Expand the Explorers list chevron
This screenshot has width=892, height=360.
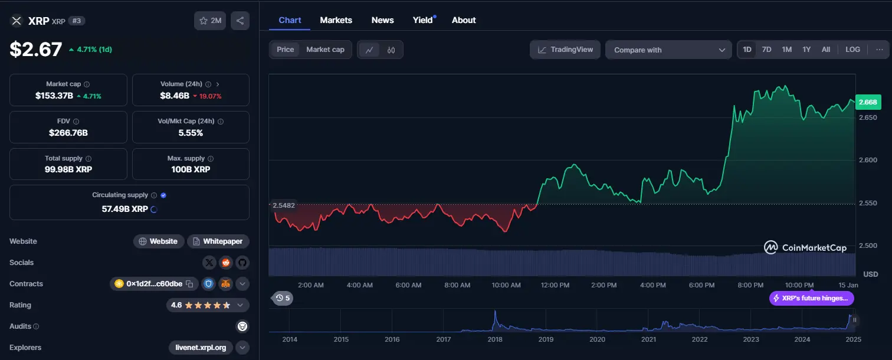[x=242, y=348]
